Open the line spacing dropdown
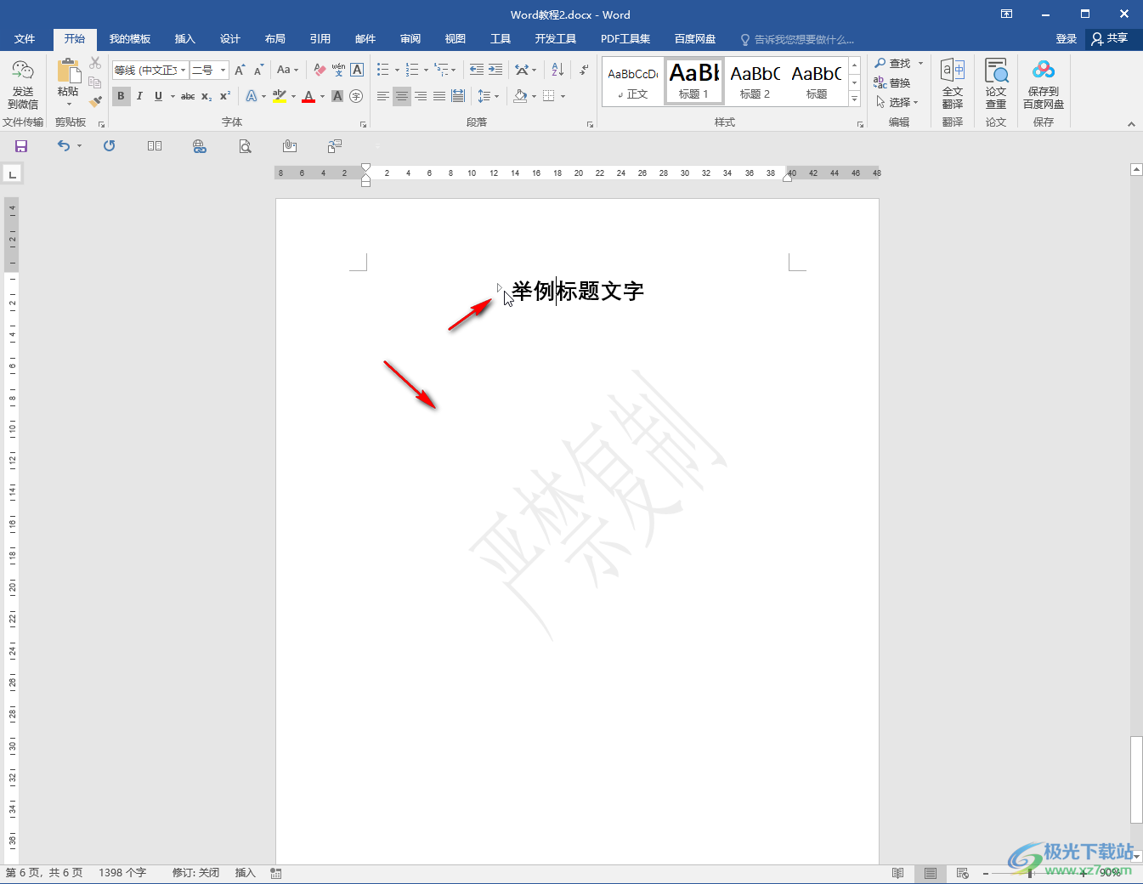Viewport: 1143px width, 884px height. point(488,96)
